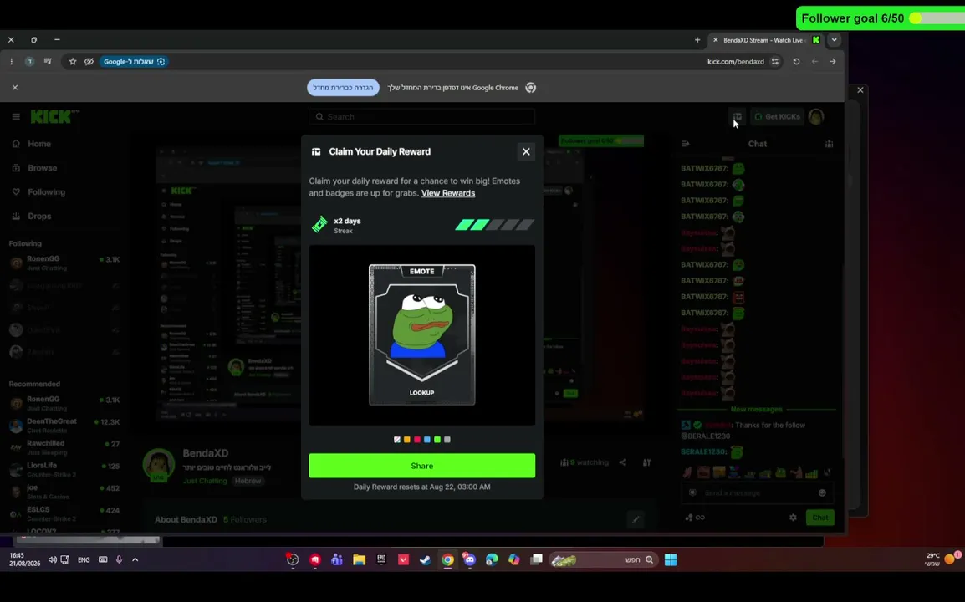The width and height of the screenshot is (965, 602).
Task: Click the stream settings icon beside share
Action: pos(646,462)
